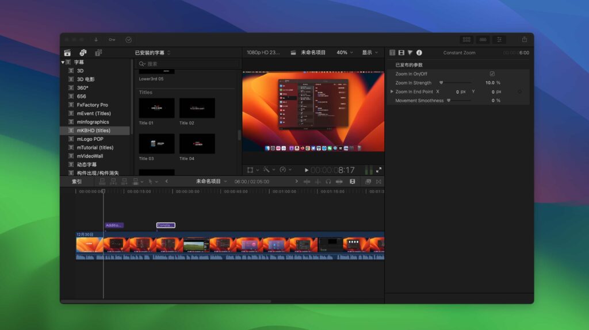Open the import media arrow icon
The image size is (589, 330).
pos(96,40)
